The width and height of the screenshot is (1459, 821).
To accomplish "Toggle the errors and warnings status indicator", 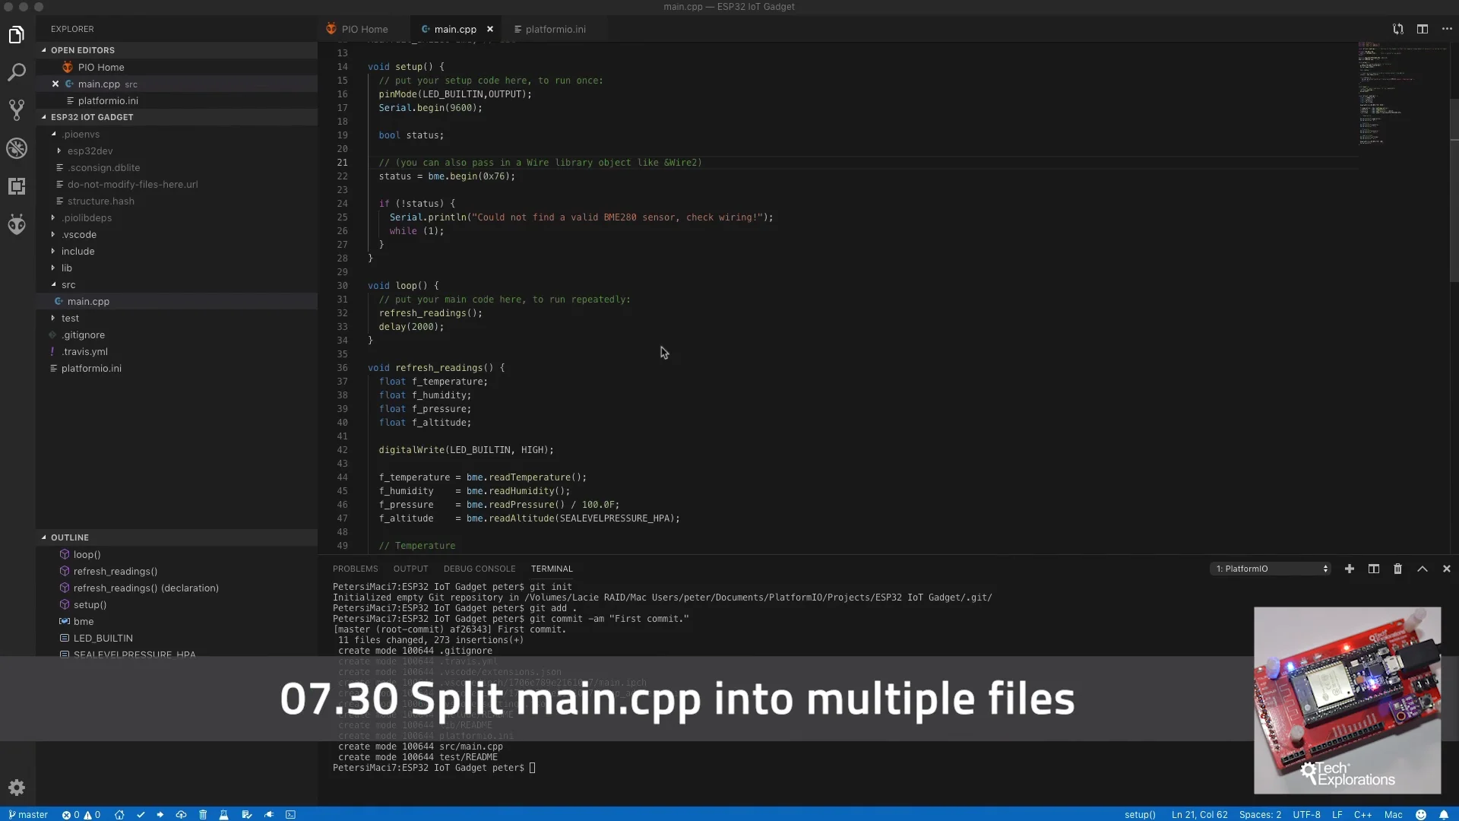I will pyautogui.click(x=81, y=815).
